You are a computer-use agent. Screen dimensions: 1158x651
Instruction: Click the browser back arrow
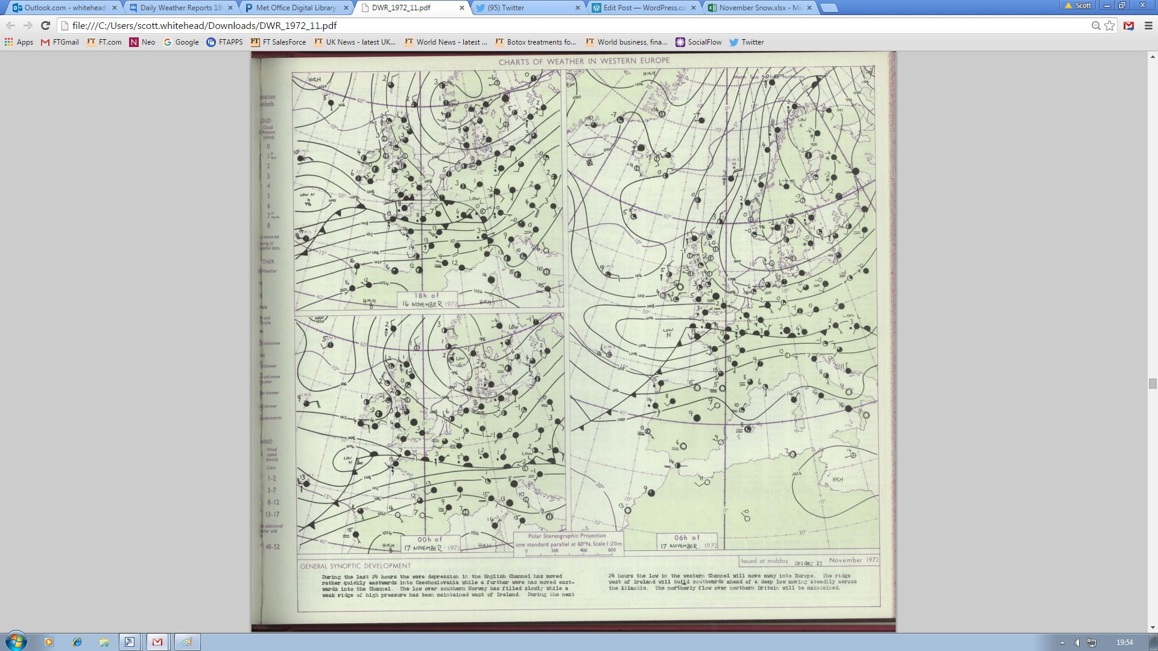point(10,25)
